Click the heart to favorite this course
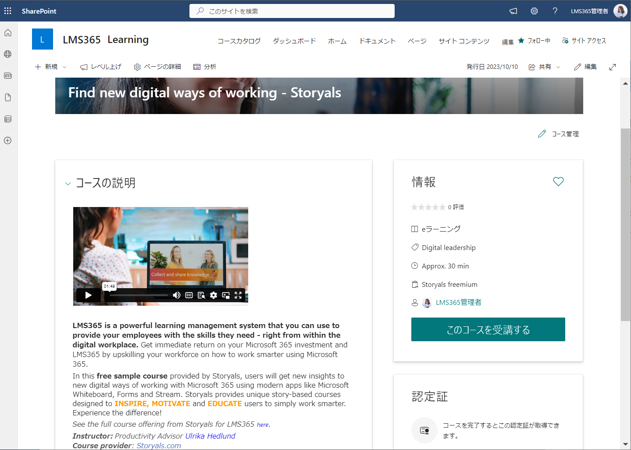 (558, 181)
